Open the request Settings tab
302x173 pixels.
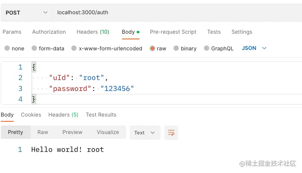point(242,32)
